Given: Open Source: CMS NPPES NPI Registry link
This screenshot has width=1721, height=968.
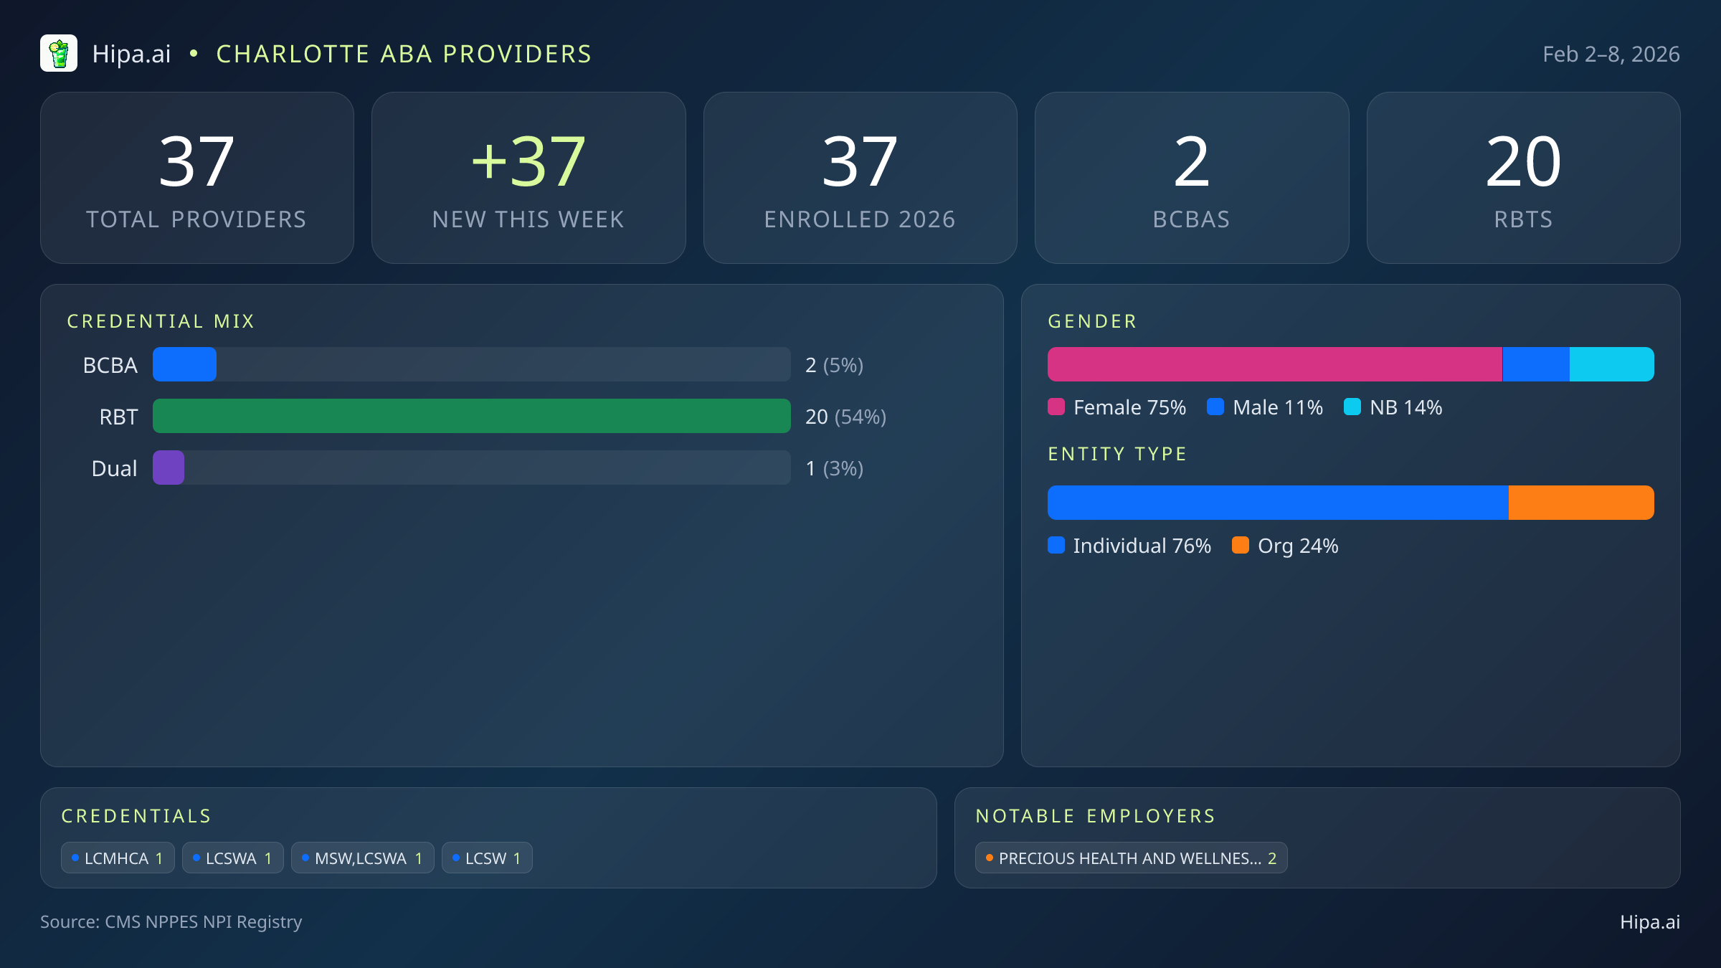Looking at the screenshot, I should [x=171, y=923].
